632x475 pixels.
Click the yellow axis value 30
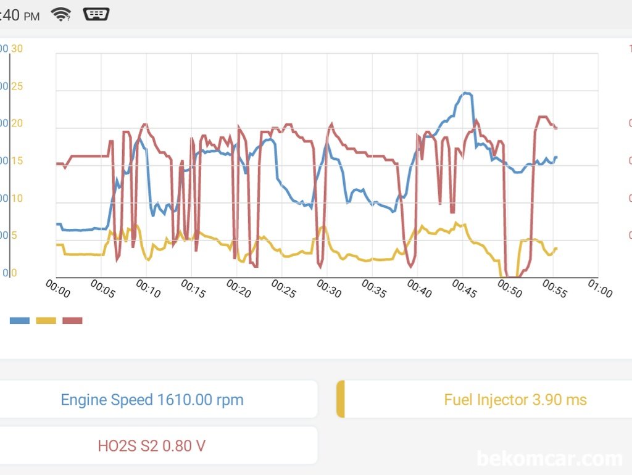click(17, 49)
